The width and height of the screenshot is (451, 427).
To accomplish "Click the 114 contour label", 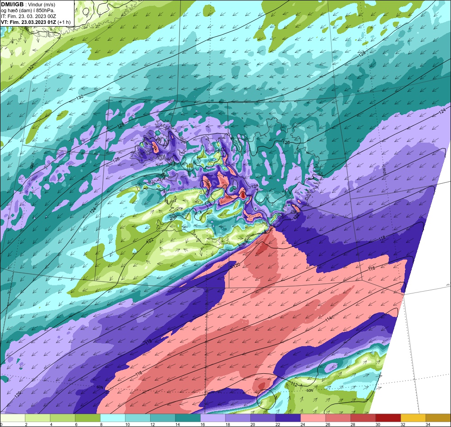I will point(329,319).
